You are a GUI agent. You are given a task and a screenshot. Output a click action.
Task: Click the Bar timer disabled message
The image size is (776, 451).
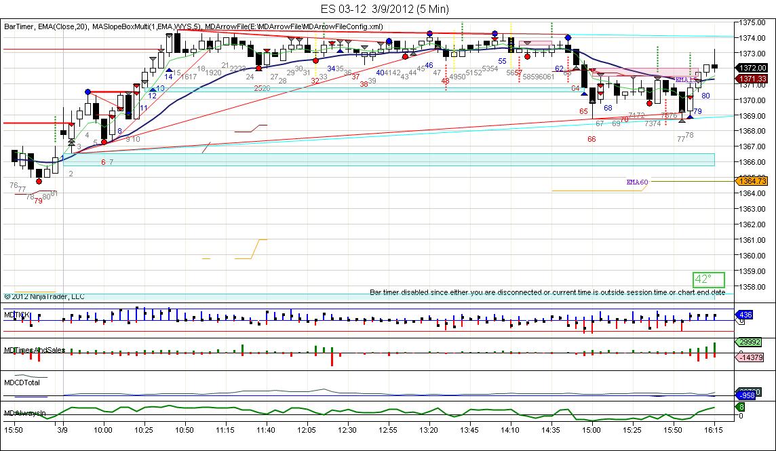pyautogui.click(x=547, y=292)
